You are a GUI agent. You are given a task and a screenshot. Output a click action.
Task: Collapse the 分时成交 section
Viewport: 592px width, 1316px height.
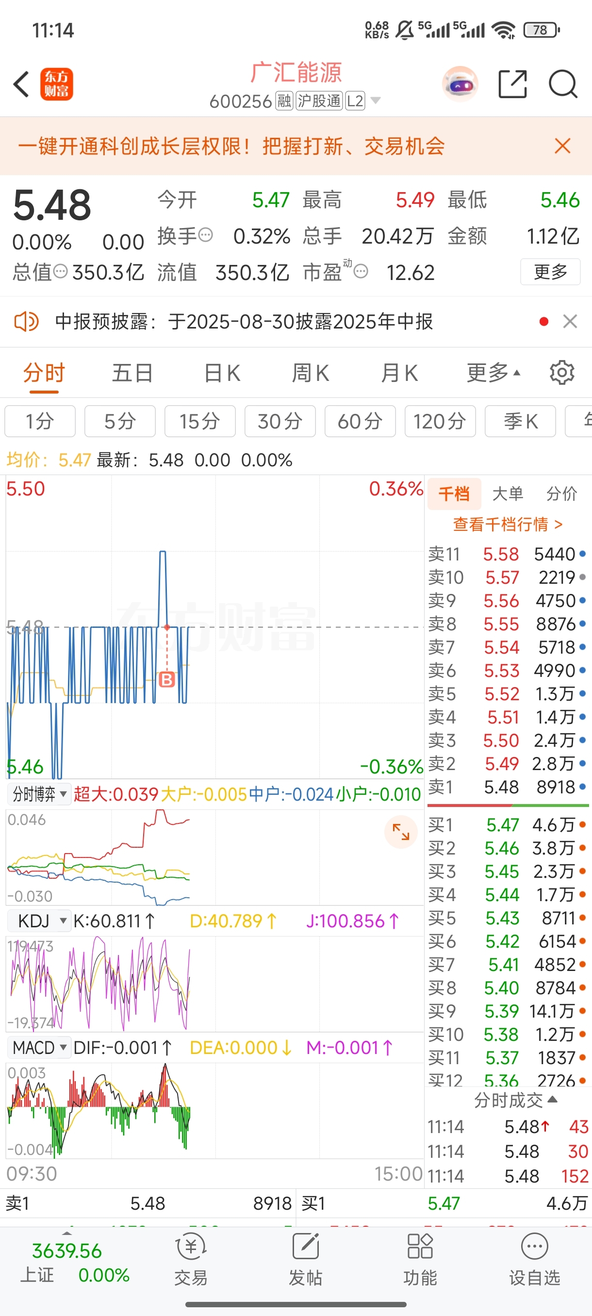pos(516,1100)
